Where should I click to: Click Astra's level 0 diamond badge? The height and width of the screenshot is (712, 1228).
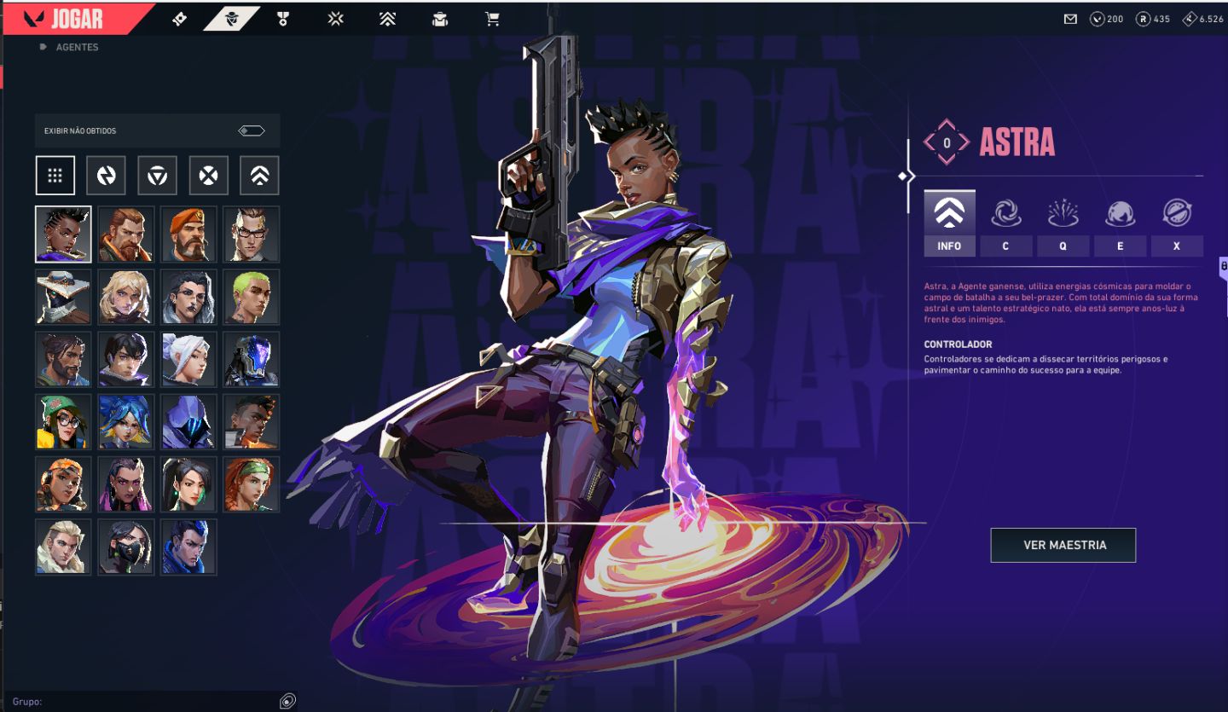[947, 143]
